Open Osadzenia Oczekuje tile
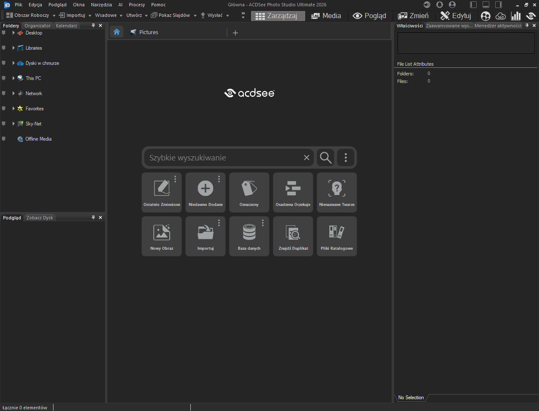 pyautogui.click(x=293, y=192)
